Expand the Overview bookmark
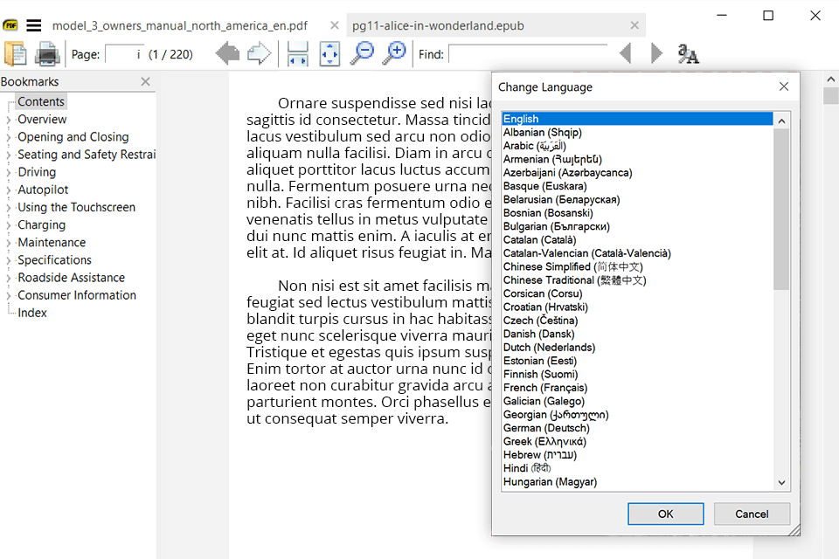839x559 pixels. pos(9,120)
